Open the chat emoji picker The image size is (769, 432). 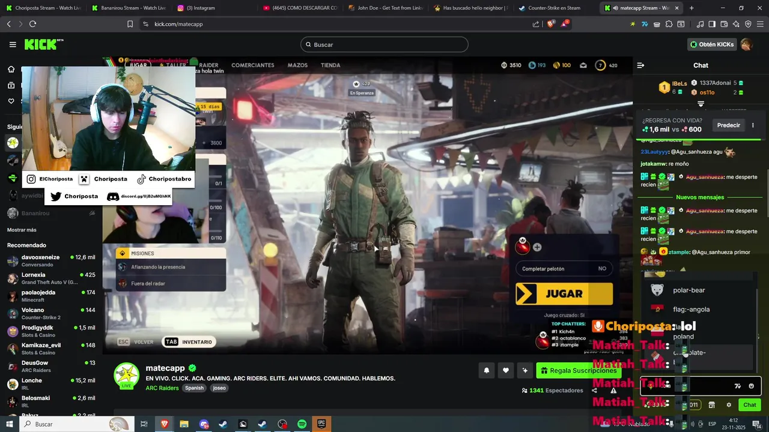751,386
